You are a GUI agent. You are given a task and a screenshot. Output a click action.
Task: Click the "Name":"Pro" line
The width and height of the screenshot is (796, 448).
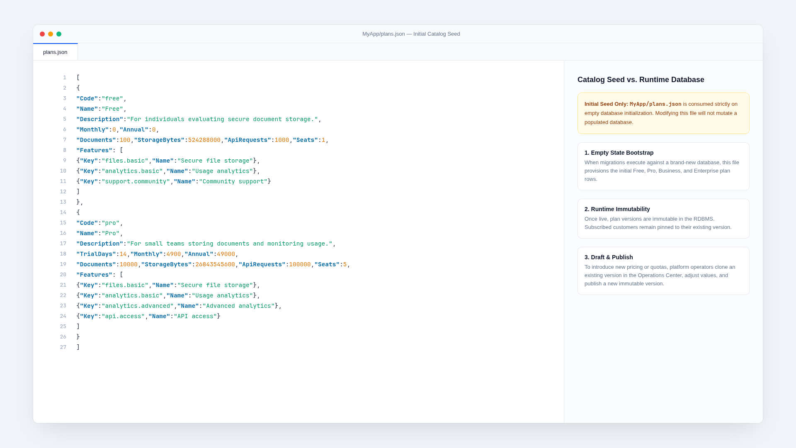(x=99, y=233)
